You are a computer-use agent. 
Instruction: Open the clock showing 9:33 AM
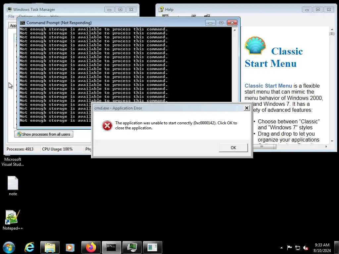tap(322, 247)
